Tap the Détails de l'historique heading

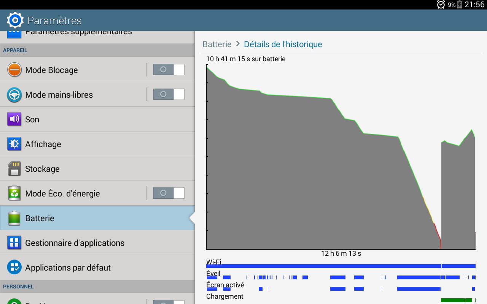point(283,44)
